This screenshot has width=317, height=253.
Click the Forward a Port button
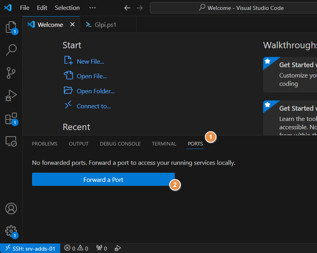pos(103,179)
